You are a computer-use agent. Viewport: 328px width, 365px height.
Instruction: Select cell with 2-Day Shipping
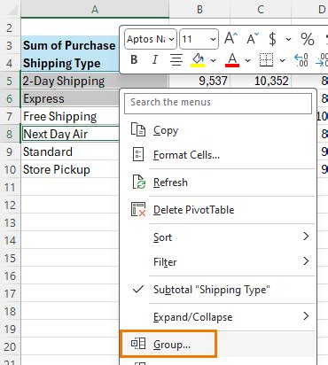(95, 81)
